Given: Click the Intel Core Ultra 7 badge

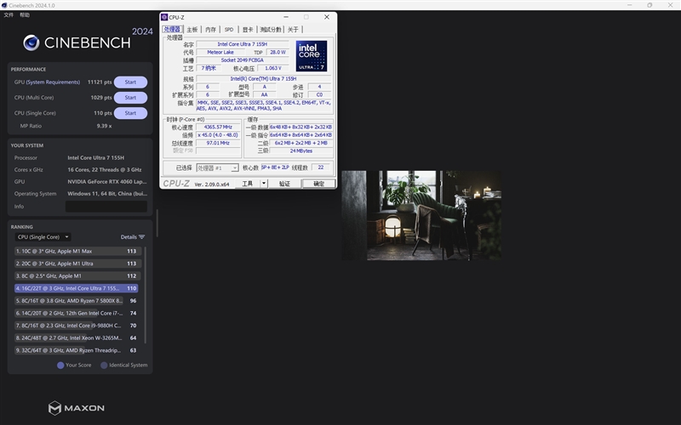Looking at the screenshot, I should coord(312,56).
